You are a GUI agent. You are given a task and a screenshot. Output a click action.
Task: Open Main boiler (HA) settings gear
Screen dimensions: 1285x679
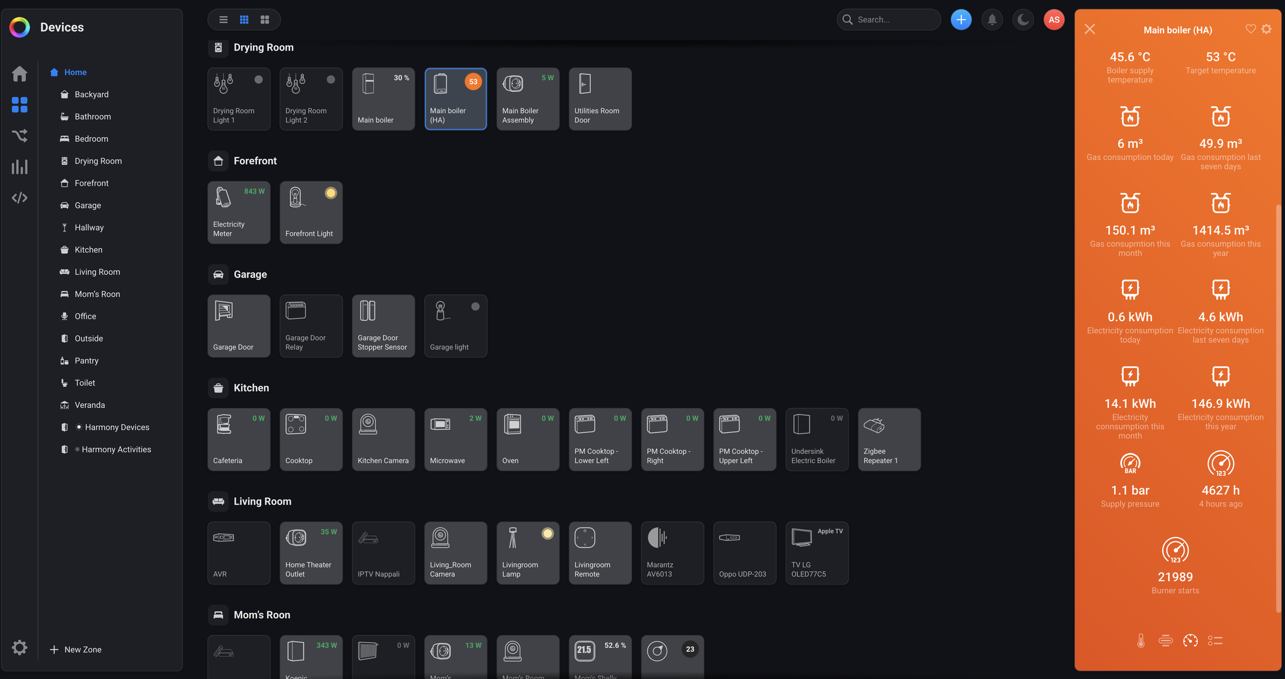point(1266,29)
